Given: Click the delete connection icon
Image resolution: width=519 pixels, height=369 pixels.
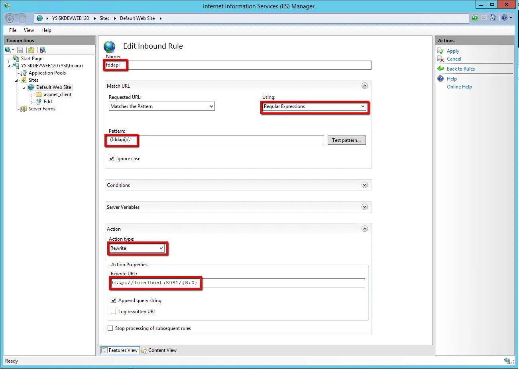Looking at the screenshot, I should pyautogui.click(x=43, y=50).
